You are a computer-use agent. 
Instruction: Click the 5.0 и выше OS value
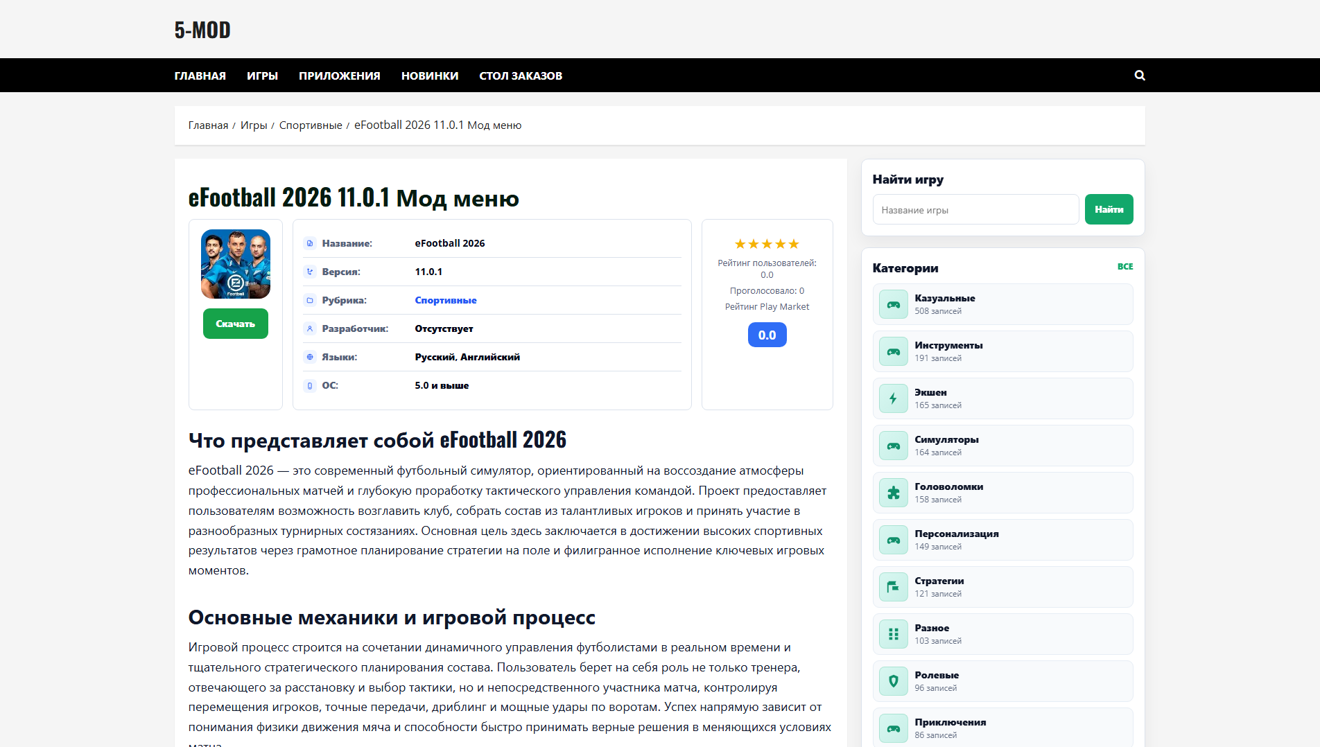(442, 386)
